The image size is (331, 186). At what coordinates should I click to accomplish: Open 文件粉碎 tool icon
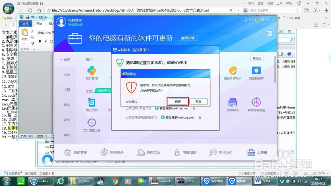[233, 105]
